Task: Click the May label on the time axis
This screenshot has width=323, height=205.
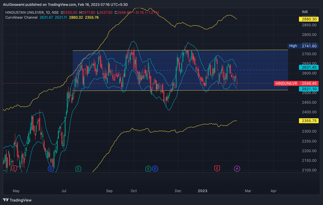Action: click(16, 191)
